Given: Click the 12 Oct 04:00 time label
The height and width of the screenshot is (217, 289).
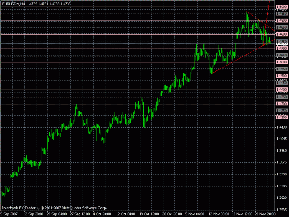Looking at the screenshot, I should pyautogui.click(x=126, y=214).
